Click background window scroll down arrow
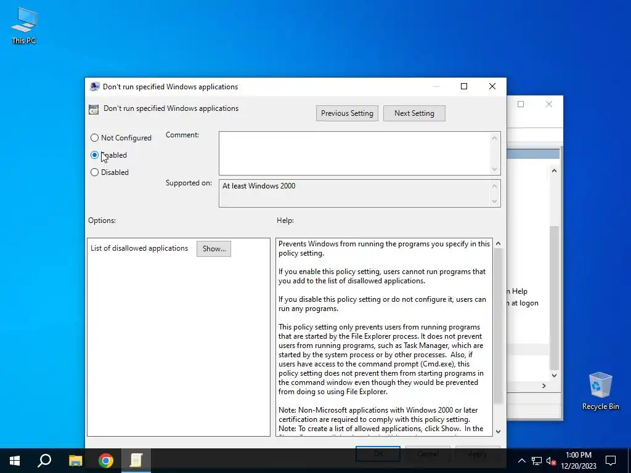The width and height of the screenshot is (631, 473). click(x=554, y=375)
